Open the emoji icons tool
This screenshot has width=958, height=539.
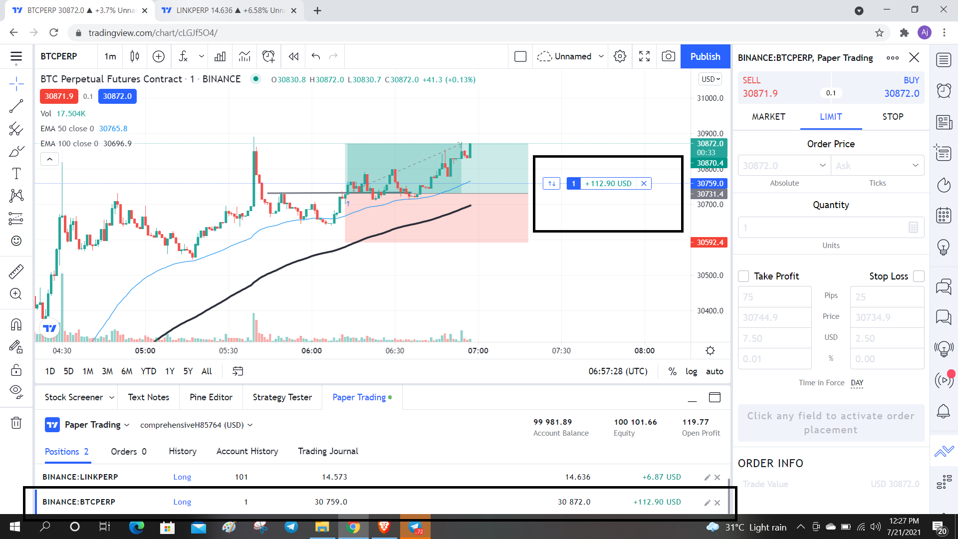click(x=16, y=241)
